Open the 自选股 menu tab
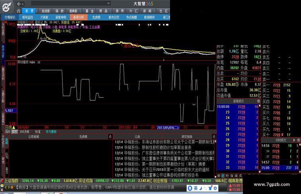This screenshot has width=301, height=194. (46, 11)
